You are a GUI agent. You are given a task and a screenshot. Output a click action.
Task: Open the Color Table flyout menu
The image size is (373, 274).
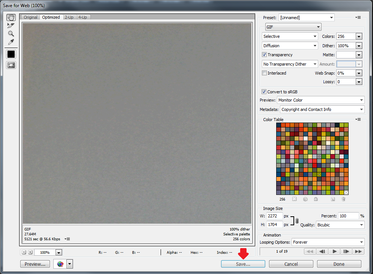358,119
